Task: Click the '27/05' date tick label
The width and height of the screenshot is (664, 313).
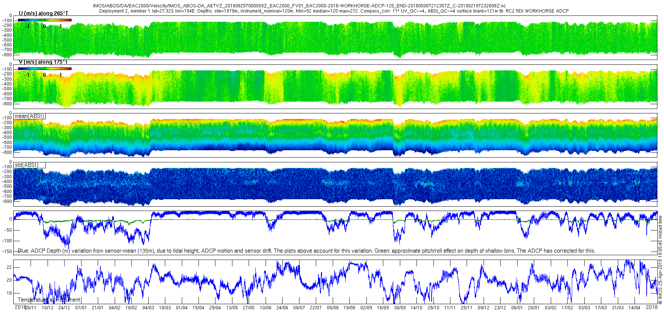Action: tap(249, 308)
